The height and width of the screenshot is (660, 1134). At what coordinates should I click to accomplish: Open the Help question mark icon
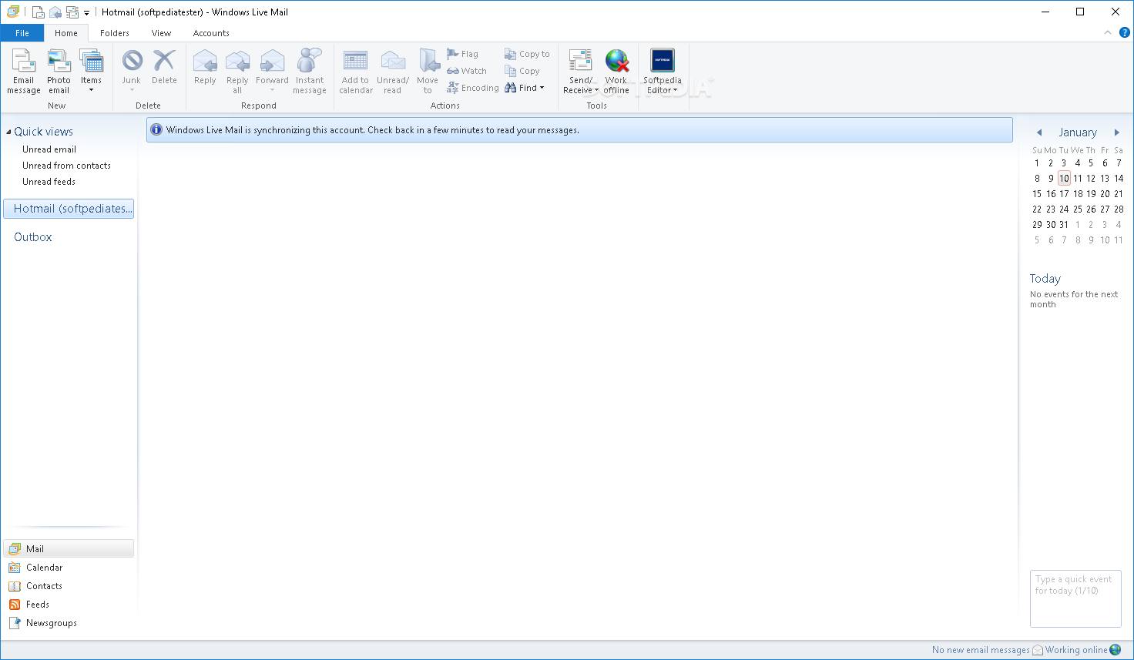pos(1124,32)
